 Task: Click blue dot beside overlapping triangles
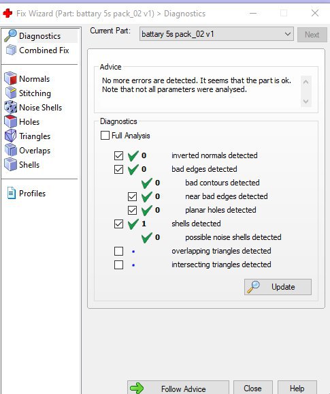pyautogui.click(x=133, y=252)
